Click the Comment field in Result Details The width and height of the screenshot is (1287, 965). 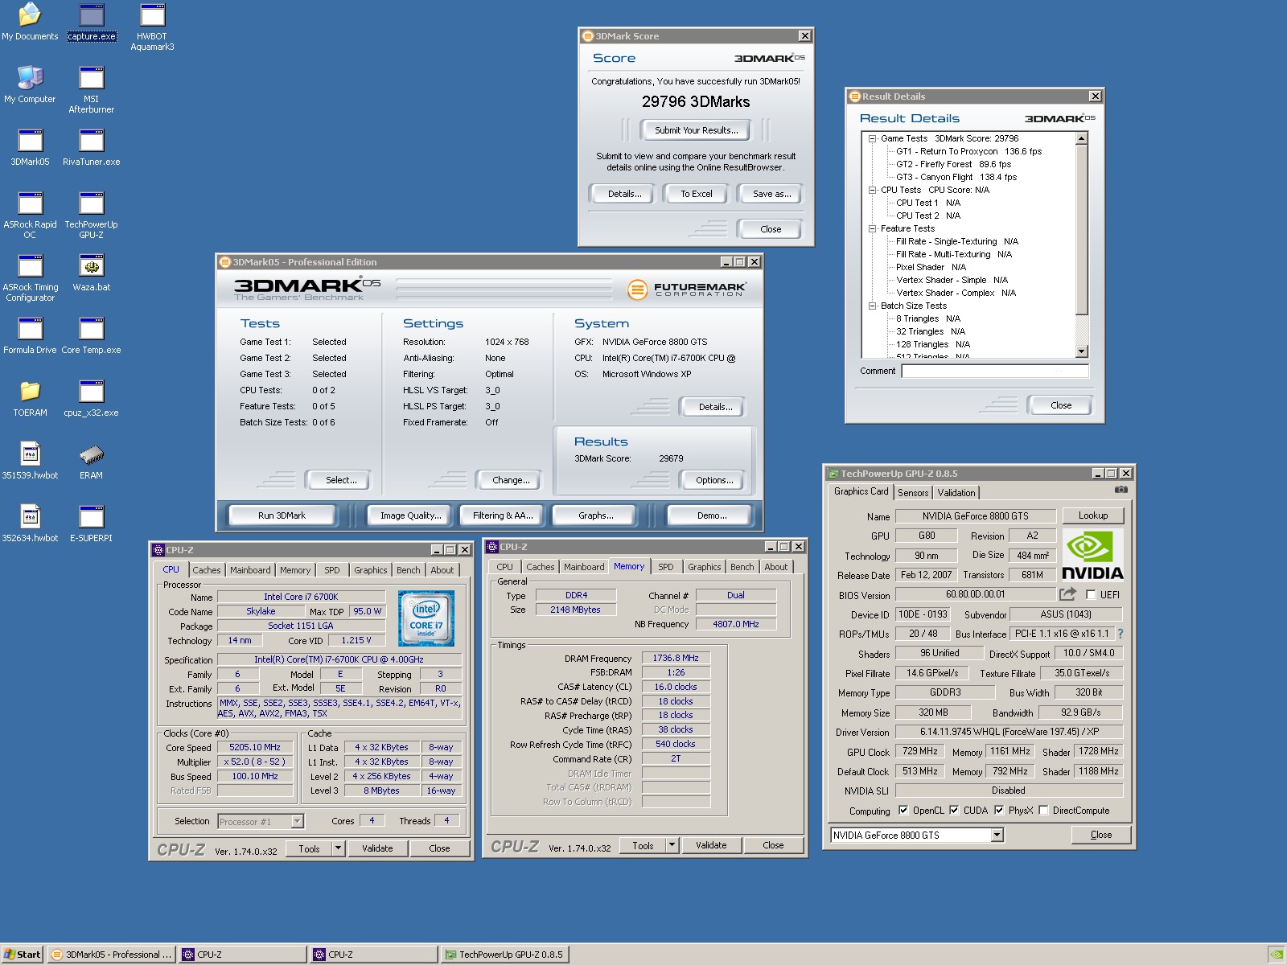995,371
